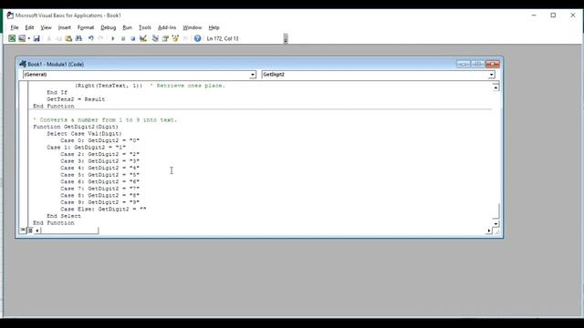The image size is (584, 328).
Task: Click the 'End If' code line
Action: click(57, 92)
